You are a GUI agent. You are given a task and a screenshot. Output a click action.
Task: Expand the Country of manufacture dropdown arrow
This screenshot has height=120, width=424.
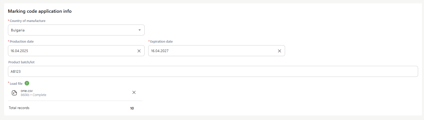[x=139, y=30]
